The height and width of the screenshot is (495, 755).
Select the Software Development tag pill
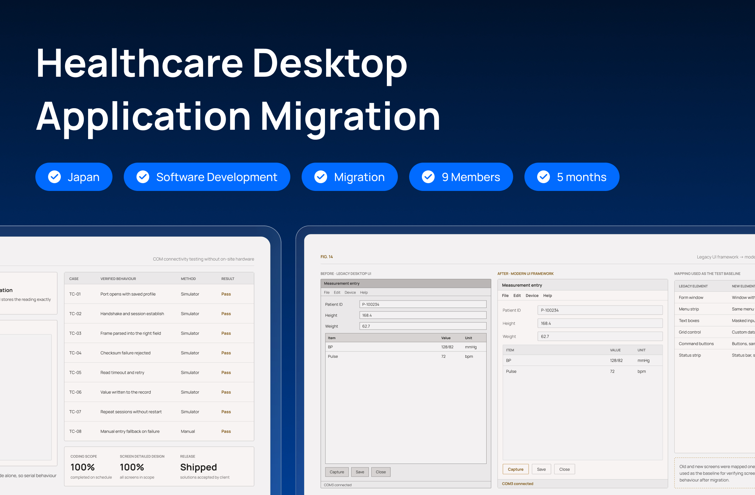point(207,177)
